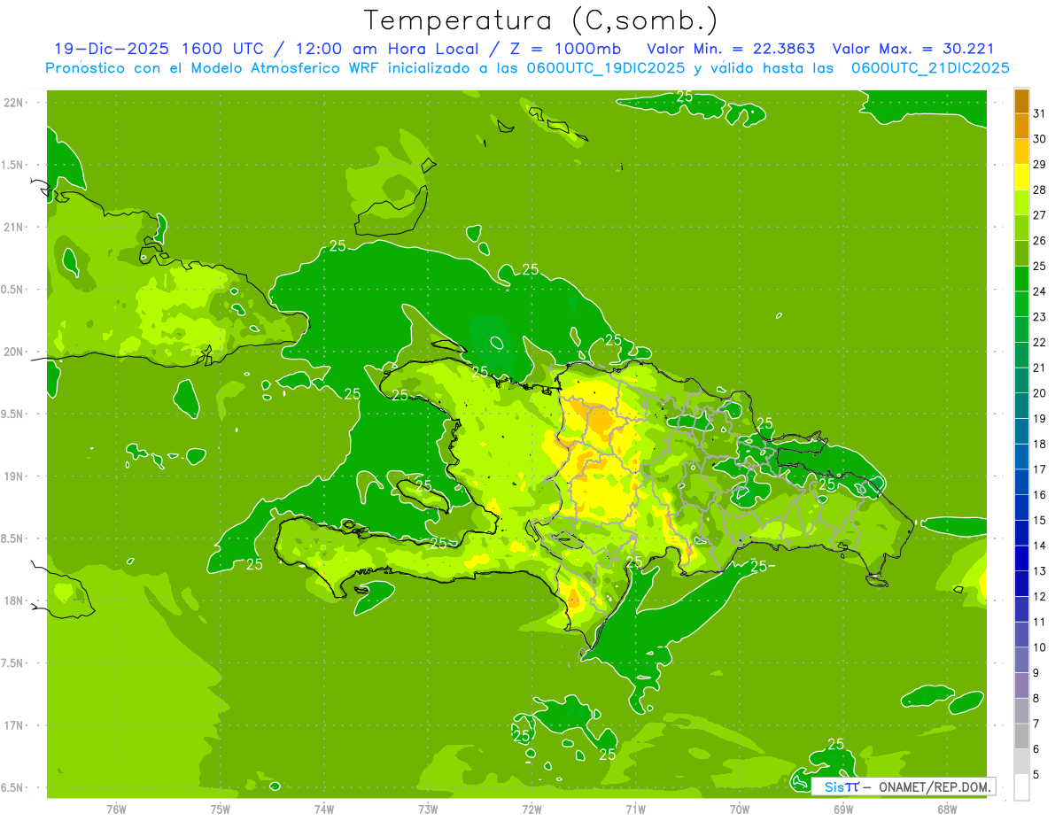Click the legend value '28'
Viewport: 1063px width, 821px height.
(1039, 190)
